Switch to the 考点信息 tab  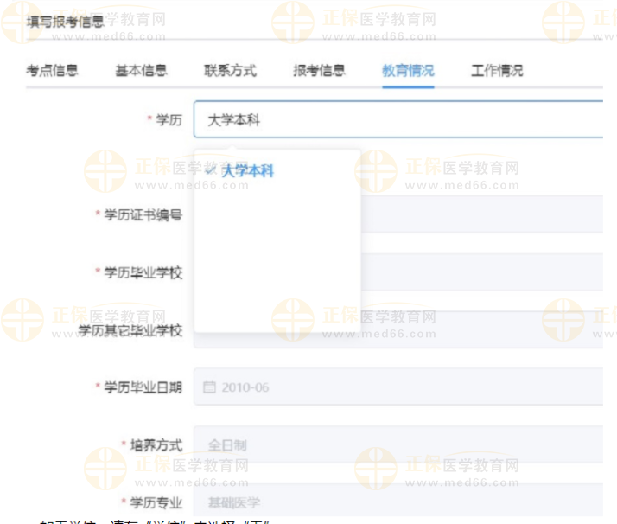(x=52, y=71)
